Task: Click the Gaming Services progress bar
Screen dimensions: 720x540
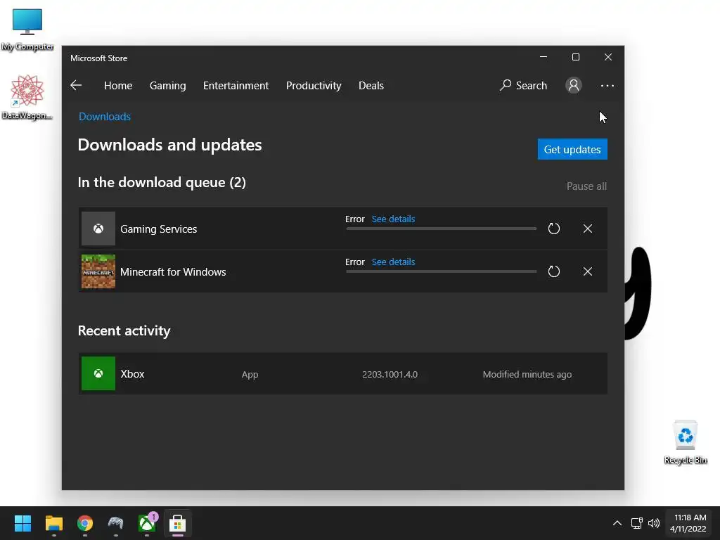Action: coord(442,229)
